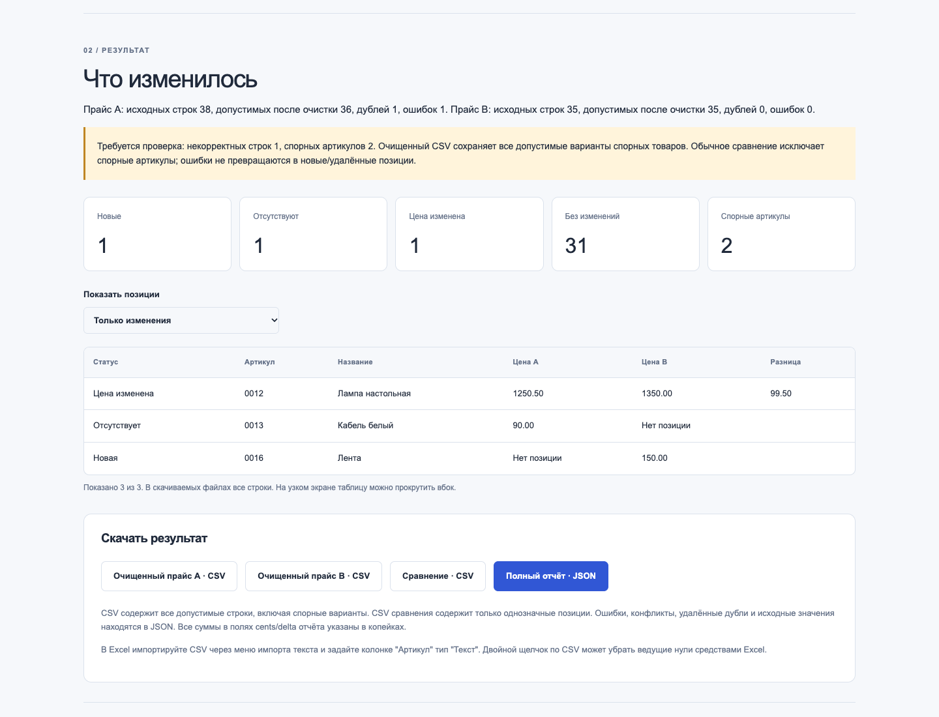939x717 pixels.
Task: Click the price "90.00" in the table
Action: pyautogui.click(x=523, y=426)
